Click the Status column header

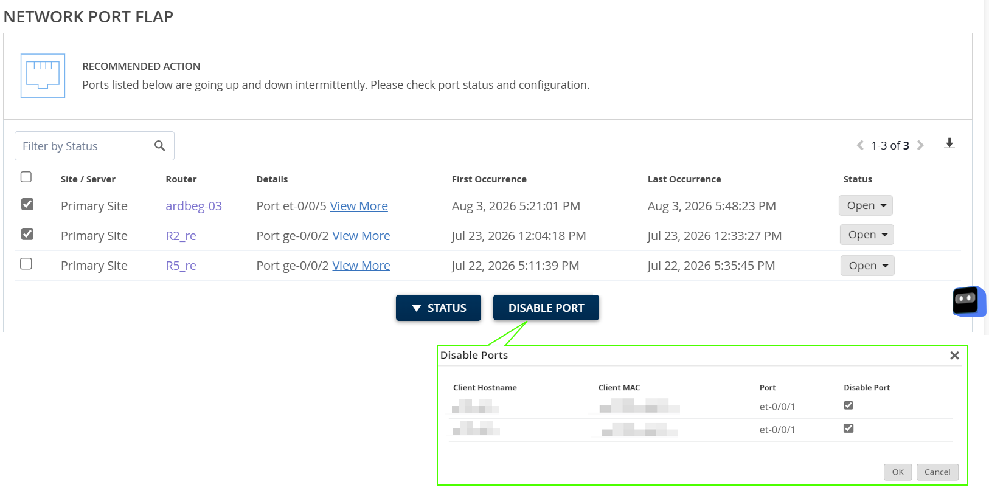pos(858,179)
